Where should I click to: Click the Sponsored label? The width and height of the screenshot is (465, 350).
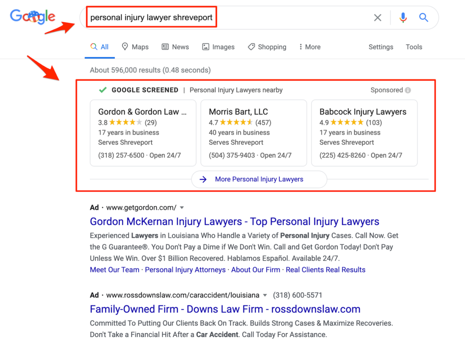coord(387,90)
